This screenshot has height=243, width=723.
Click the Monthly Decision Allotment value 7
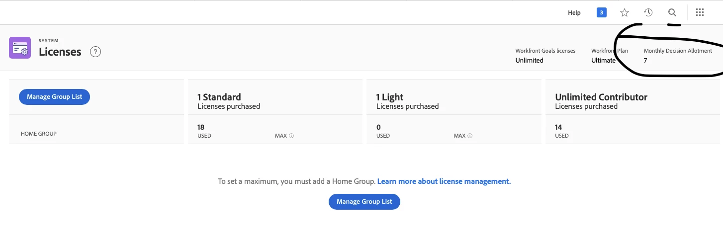point(645,60)
